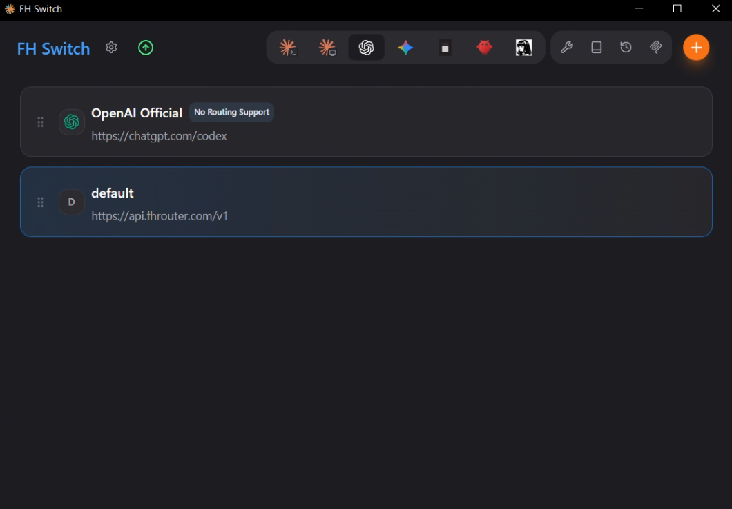The height and width of the screenshot is (509, 732).
Task: Click the green update arrow icon
Action: pos(146,48)
